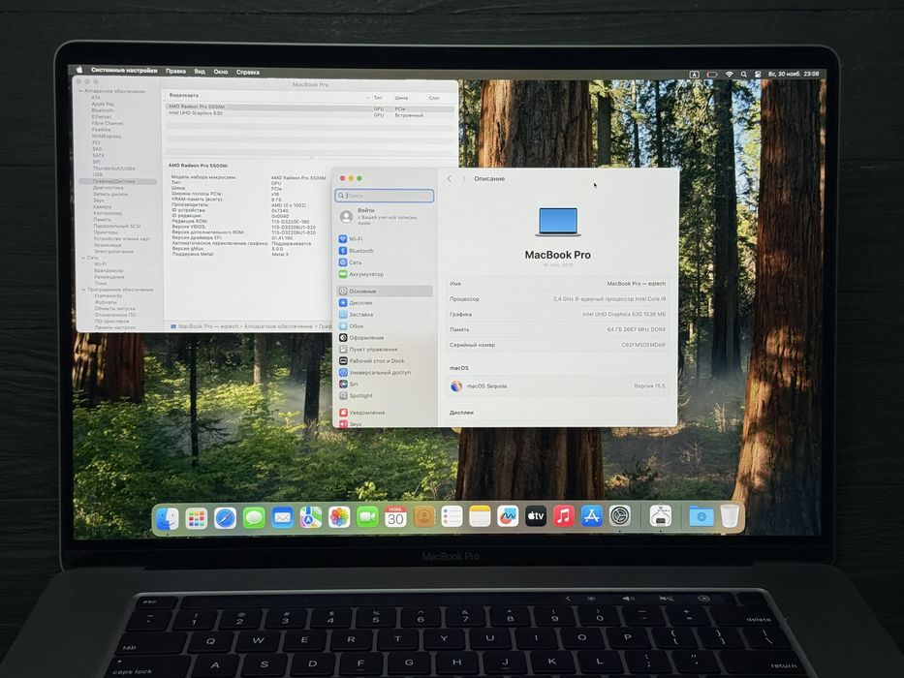Screen dimensions: 904x678
Task: Open the Системные настройки app menu
Action: [x=124, y=71]
